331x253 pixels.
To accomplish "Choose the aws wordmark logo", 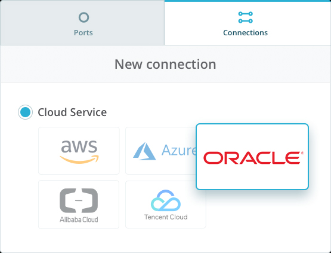I will tap(79, 146).
